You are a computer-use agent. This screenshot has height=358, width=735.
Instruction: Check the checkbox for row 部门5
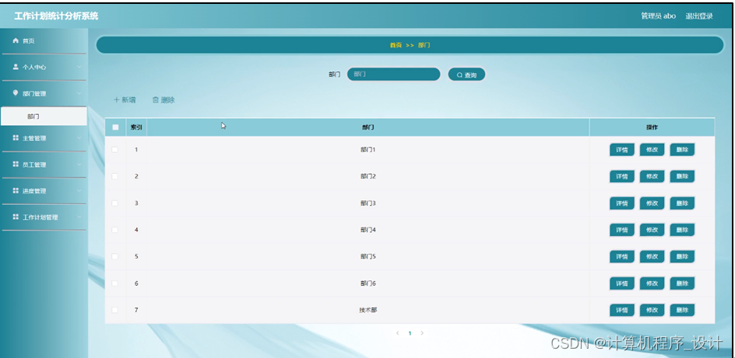click(x=115, y=256)
